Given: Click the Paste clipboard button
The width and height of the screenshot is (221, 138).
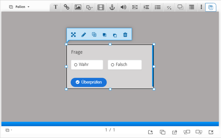Looking at the screenshot, I should tap(211, 7).
